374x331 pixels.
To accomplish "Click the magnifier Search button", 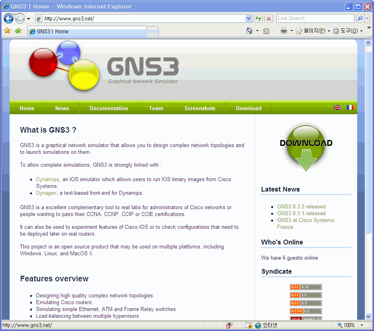I will click(360, 18).
